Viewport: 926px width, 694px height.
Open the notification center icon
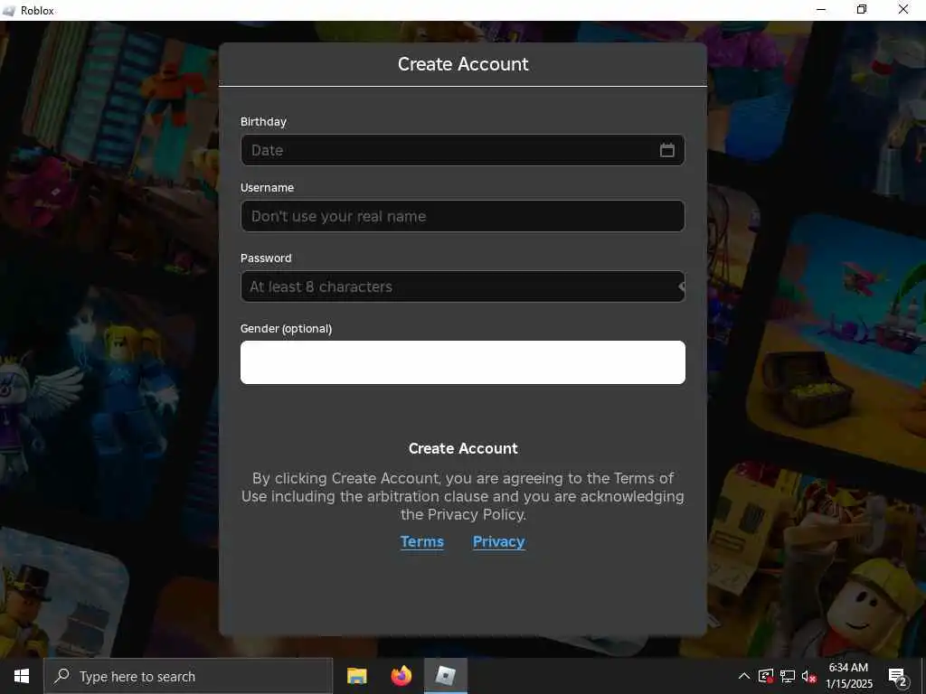pos(898,676)
